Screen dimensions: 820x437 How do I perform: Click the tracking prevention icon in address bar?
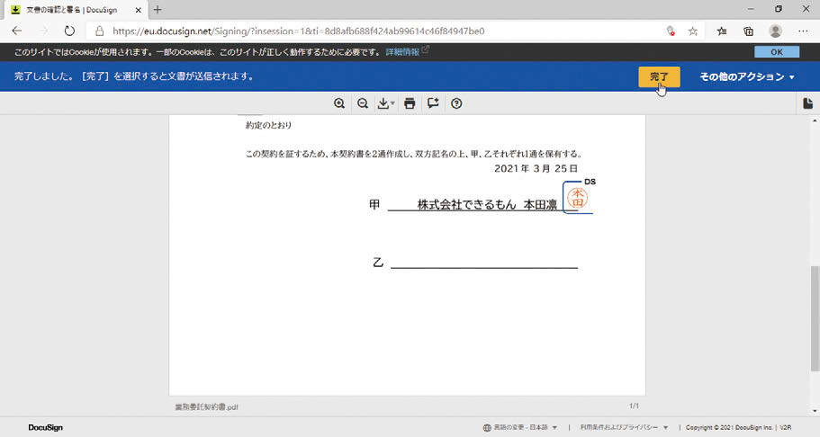pyautogui.click(x=671, y=31)
